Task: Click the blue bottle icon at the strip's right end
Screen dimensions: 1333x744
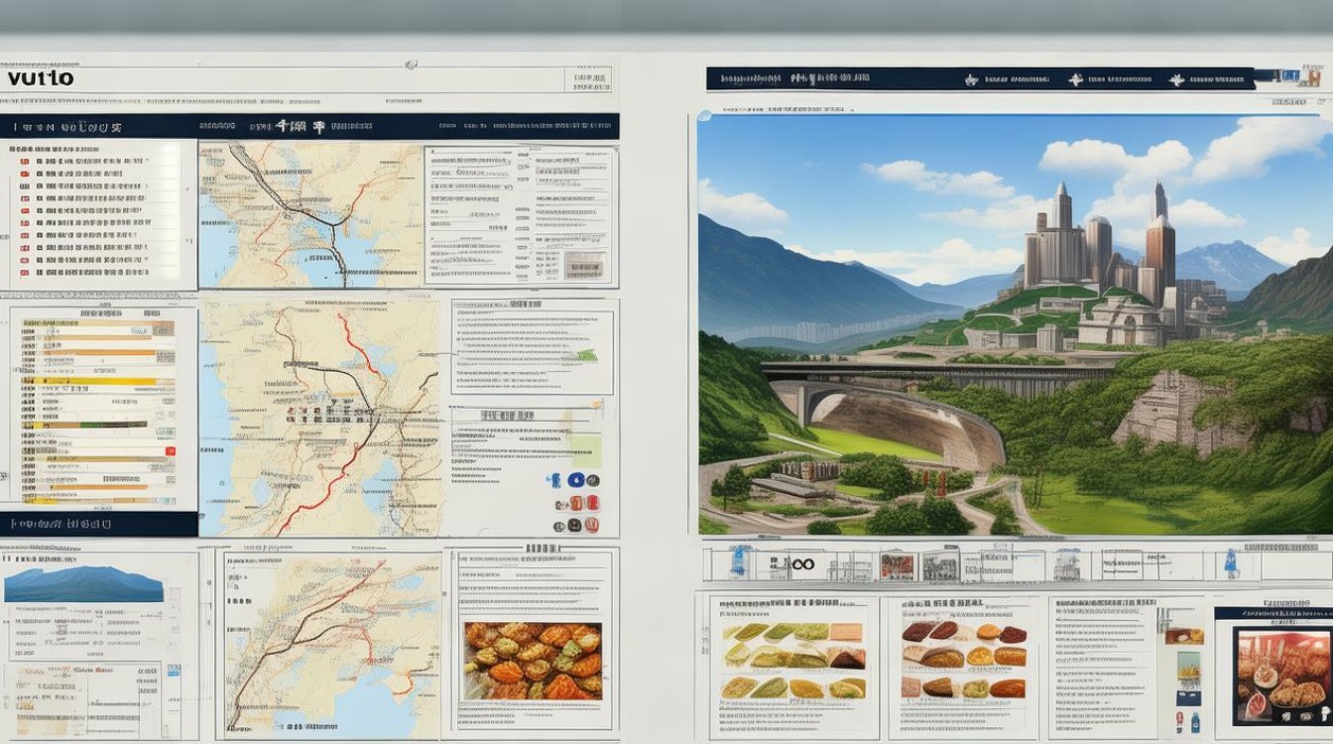Action: tap(1231, 563)
